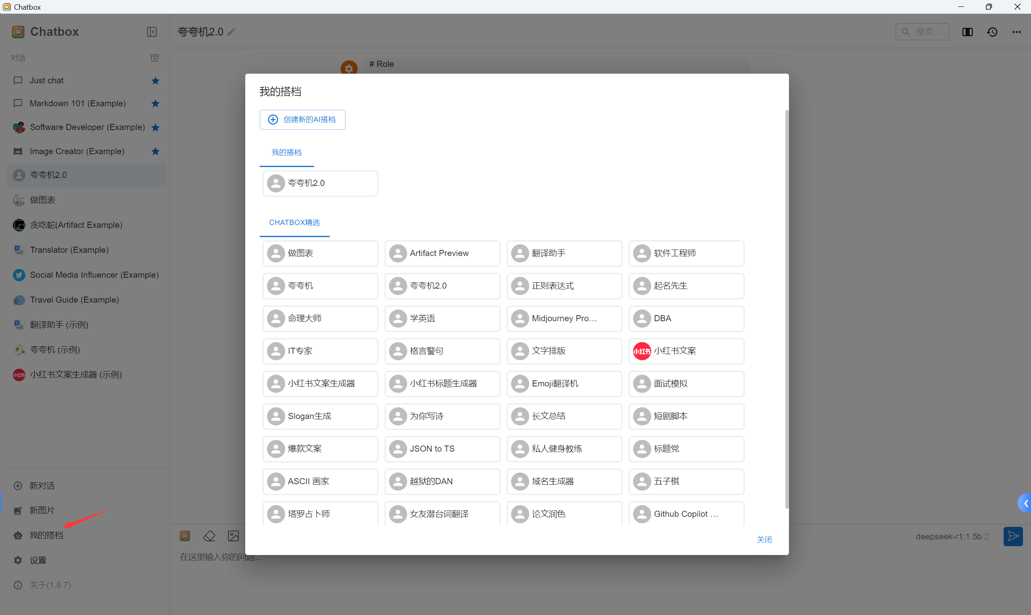Image resolution: width=1031 pixels, height=615 pixels.
Task: Open 设置 settings in the sidebar
Action: click(86, 560)
